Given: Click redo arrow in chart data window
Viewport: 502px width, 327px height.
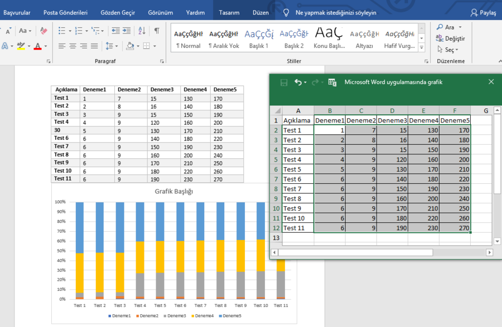Looking at the screenshot, I should click(x=315, y=82).
